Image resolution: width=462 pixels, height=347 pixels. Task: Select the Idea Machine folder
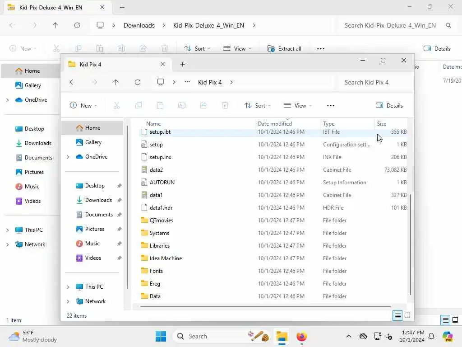tap(273, 258)
